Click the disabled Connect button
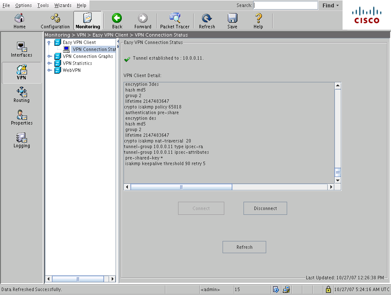391x295 pixels. click(201, 208)
